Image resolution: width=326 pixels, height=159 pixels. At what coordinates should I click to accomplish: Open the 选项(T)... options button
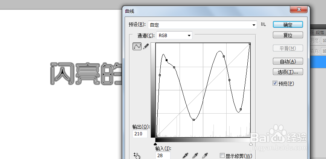[288, 72]
